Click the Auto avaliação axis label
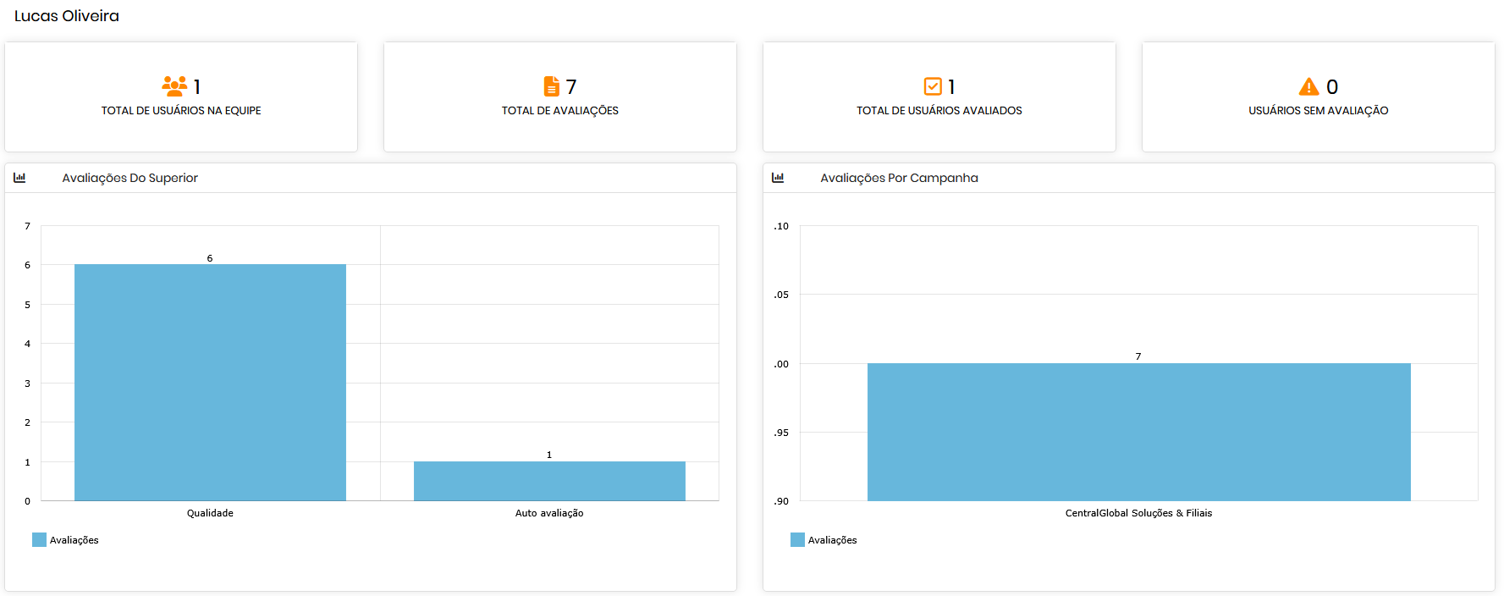The width and height of the screenshot is (1504, 596). [x=549, y=513]
